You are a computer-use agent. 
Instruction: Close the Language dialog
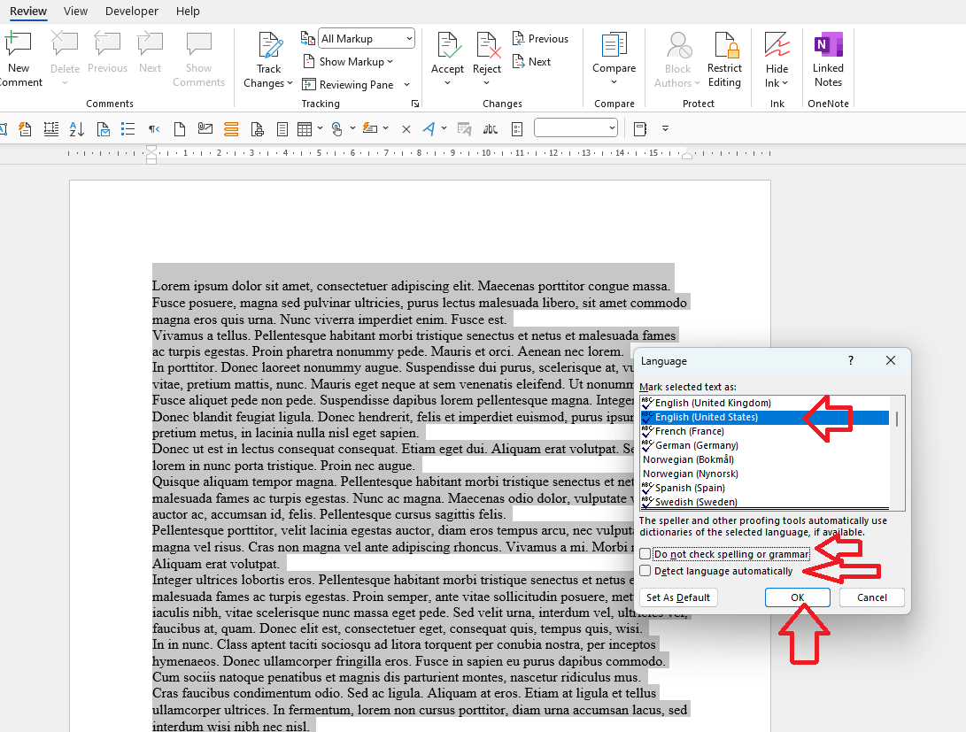(x=891, y=360)
